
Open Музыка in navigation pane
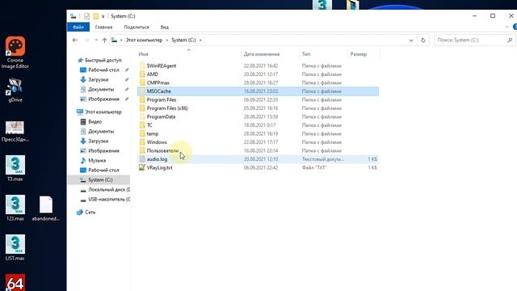[97, 160]
